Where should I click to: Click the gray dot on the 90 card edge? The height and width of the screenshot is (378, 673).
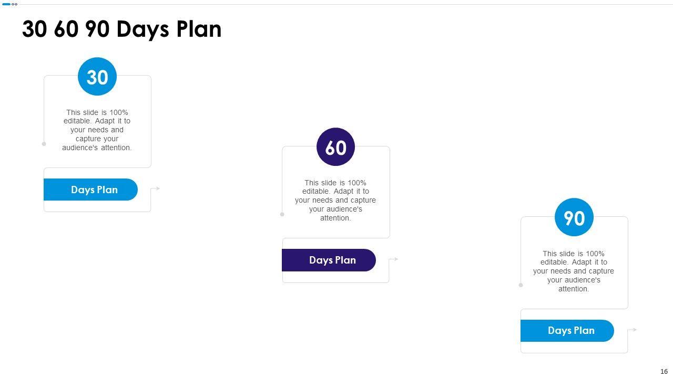(521, 285)
